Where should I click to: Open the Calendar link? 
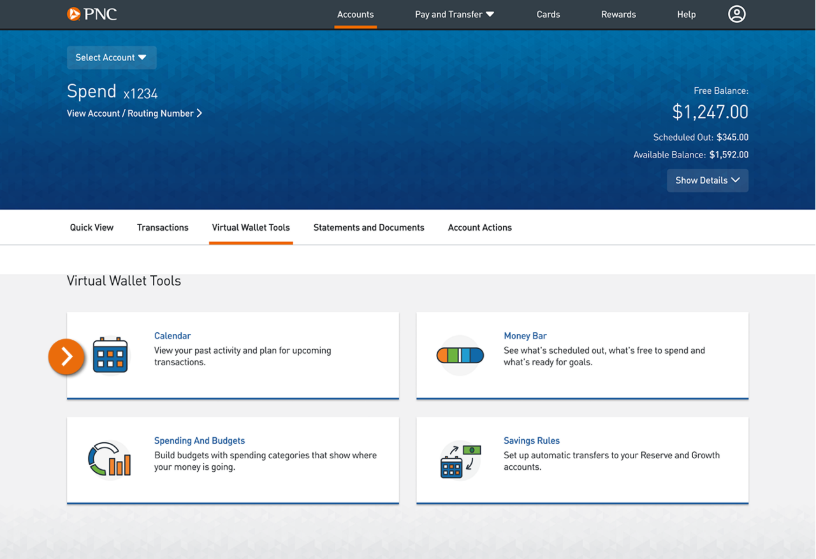(x=172, y=335)
